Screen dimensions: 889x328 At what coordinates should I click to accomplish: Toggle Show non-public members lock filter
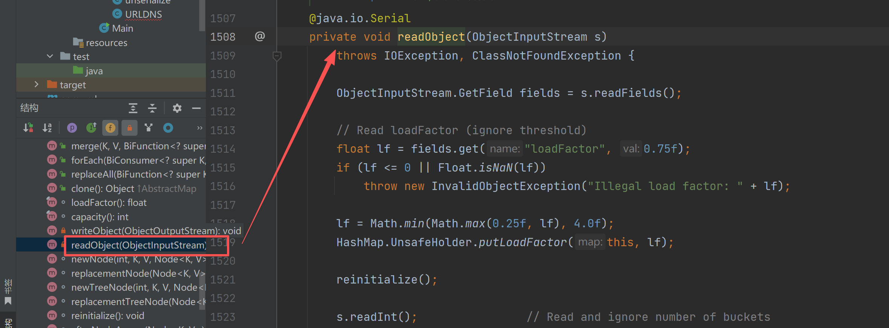pos(129,128)
